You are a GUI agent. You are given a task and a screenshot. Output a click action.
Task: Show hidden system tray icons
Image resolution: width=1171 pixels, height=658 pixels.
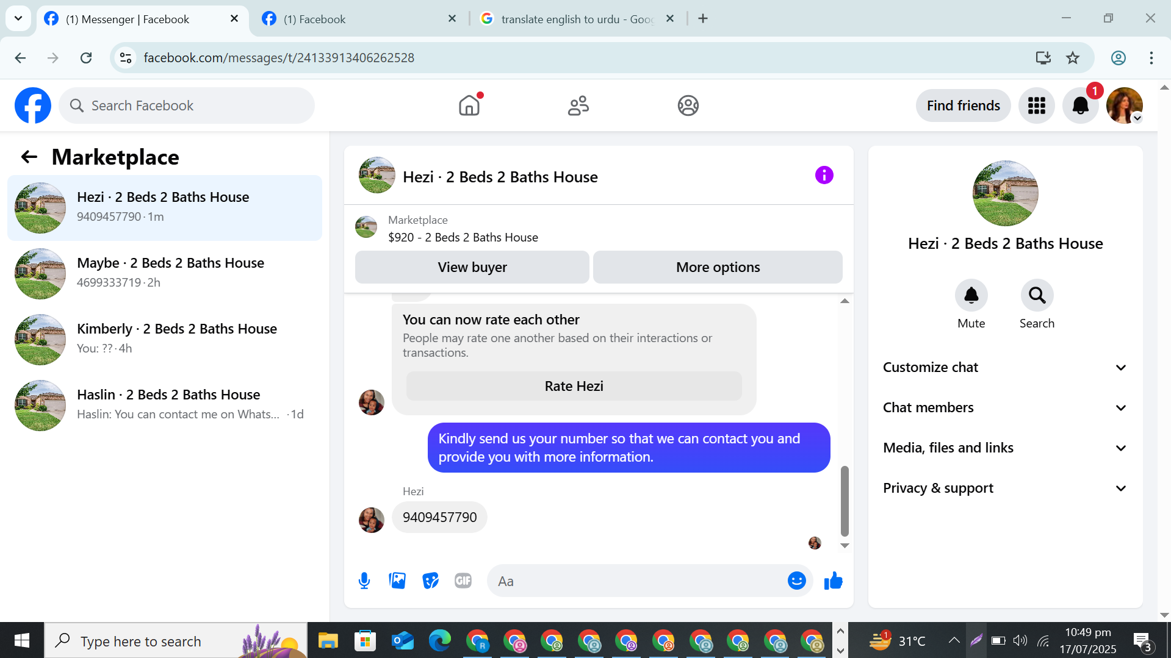(954, 640)
